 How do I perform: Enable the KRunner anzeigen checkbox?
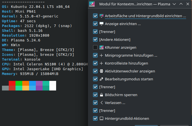[95, 47]
